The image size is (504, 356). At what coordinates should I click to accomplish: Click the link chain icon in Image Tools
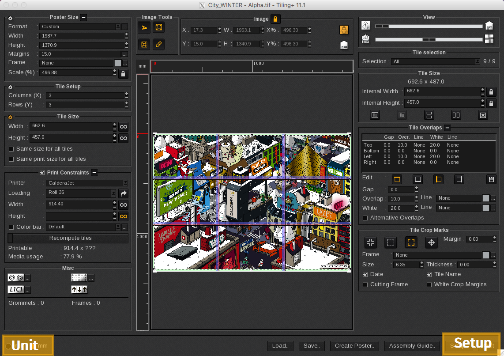click(x=158, y=44)
